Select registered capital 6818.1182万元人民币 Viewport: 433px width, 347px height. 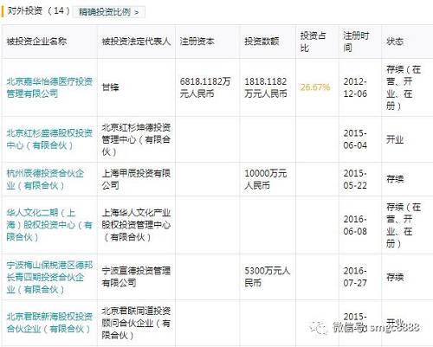point(205,87)
